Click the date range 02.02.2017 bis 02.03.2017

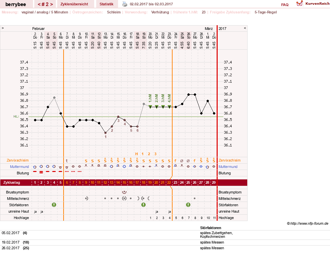pos(151,4)
